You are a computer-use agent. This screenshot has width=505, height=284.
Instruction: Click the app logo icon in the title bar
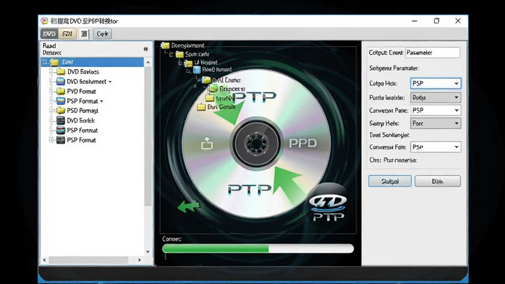(44, 21)
